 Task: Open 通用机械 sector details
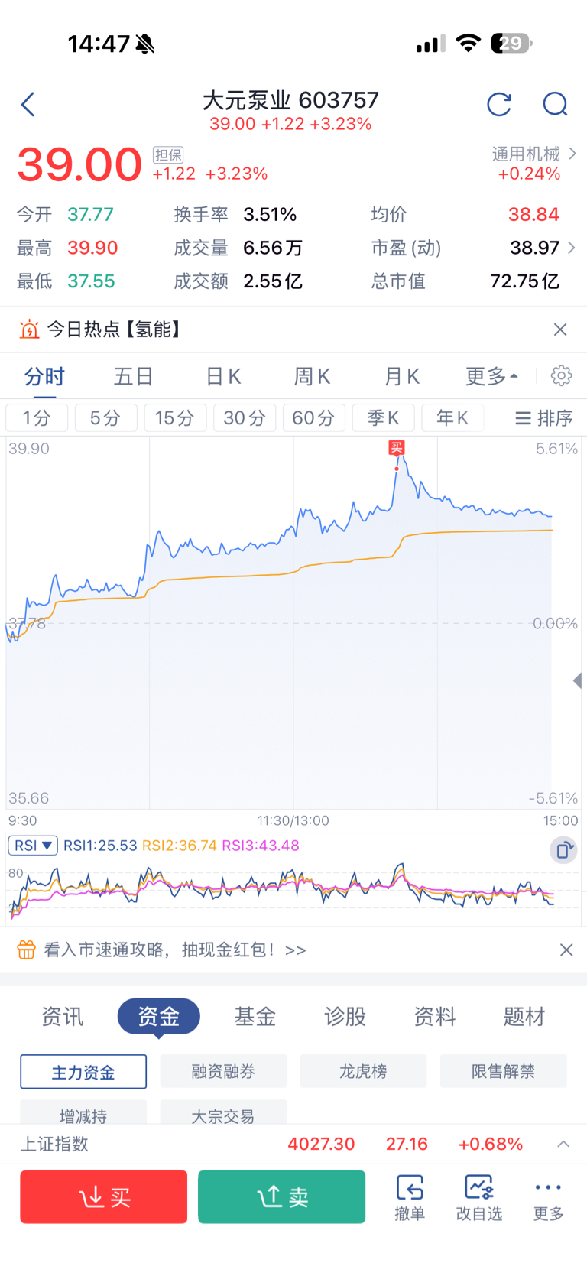pos(533,164)
